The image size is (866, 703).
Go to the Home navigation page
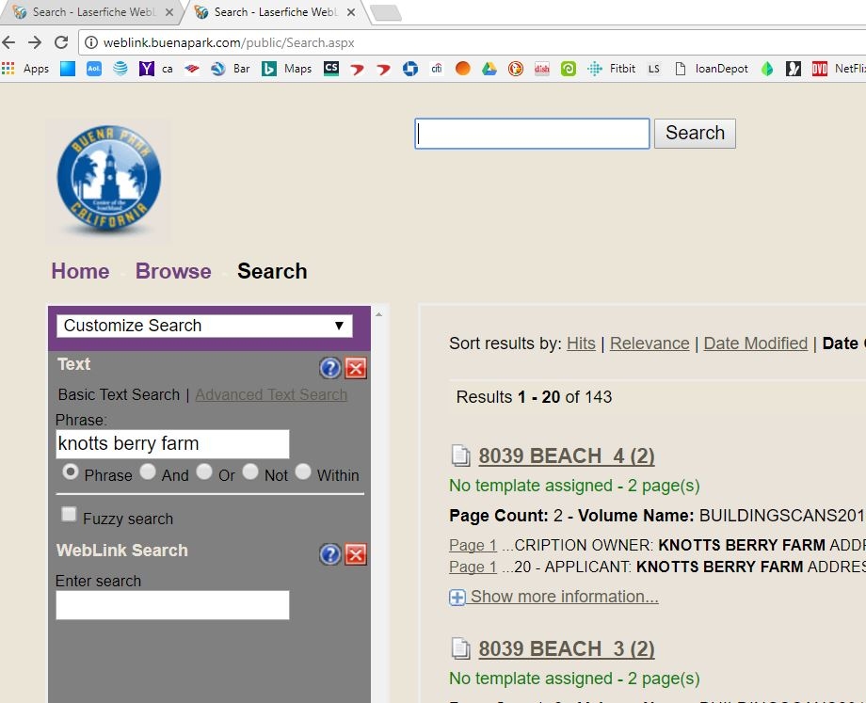pyautogui.click(x=80, y=271)
